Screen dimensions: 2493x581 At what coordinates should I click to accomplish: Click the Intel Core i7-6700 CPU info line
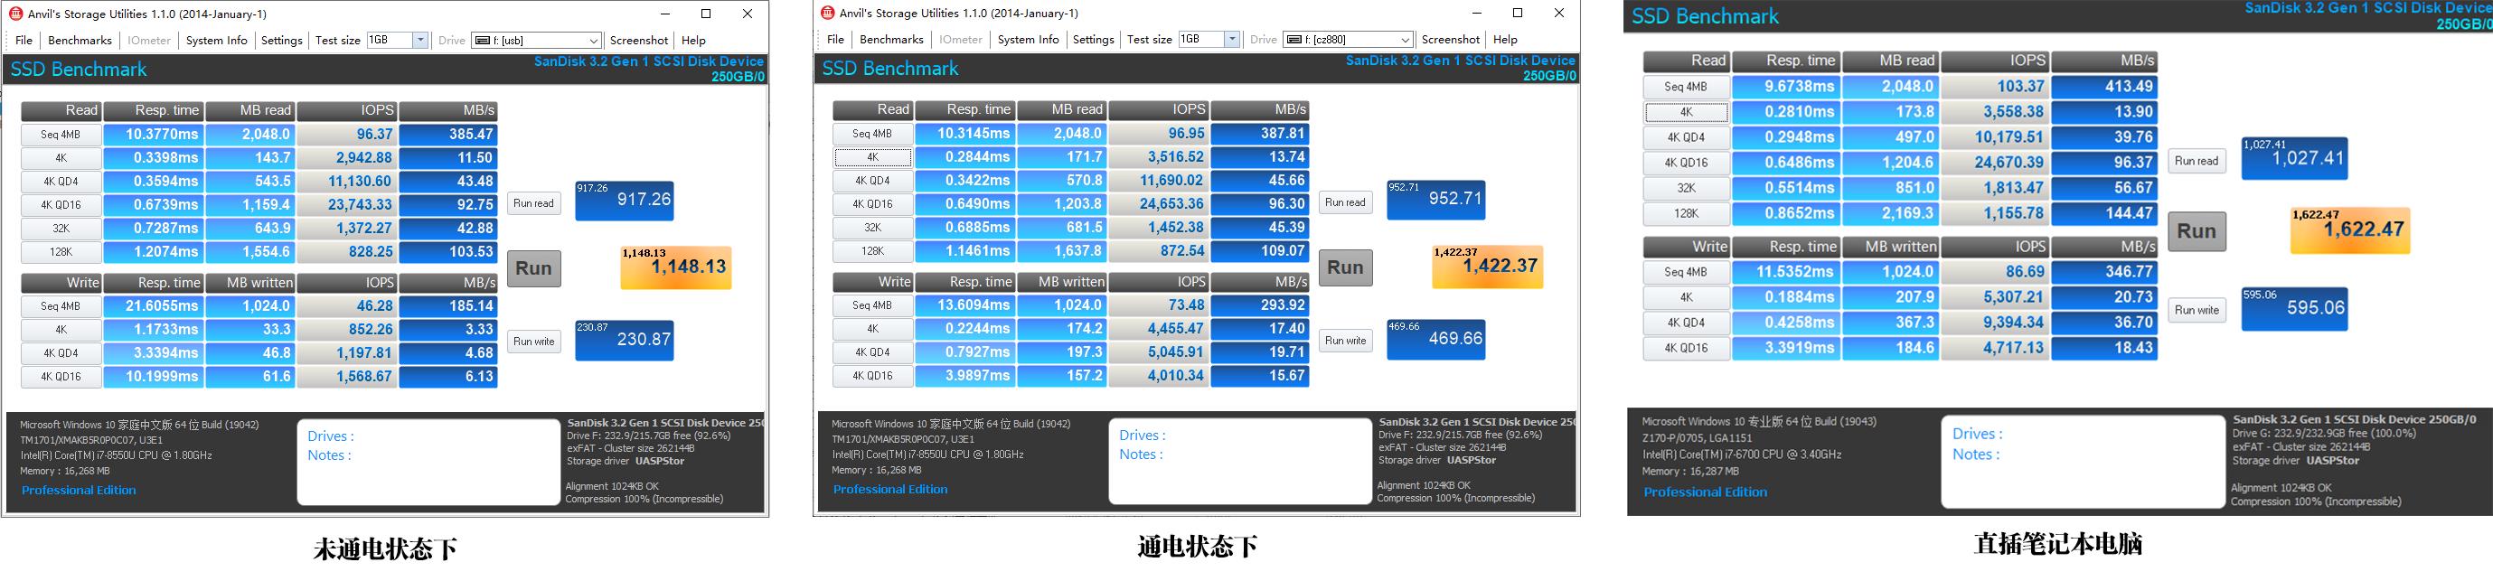[1742, 454]
